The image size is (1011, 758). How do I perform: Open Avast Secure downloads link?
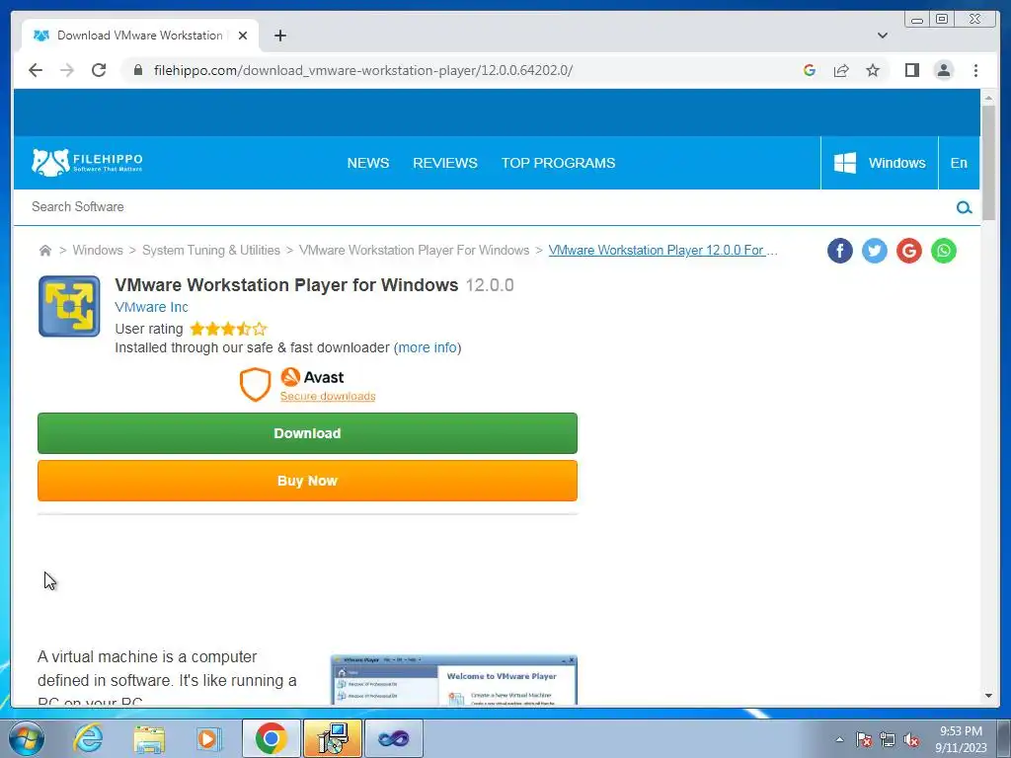pyautogui.click(x=328, y=397)
